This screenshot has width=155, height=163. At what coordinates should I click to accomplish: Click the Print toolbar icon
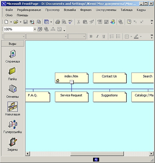click(x=58, y=22)
